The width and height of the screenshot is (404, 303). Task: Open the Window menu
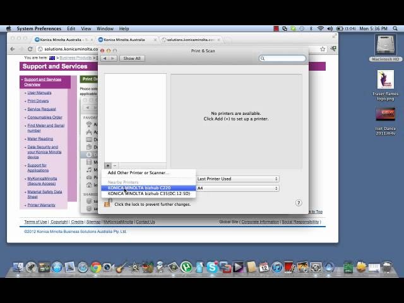105,28
